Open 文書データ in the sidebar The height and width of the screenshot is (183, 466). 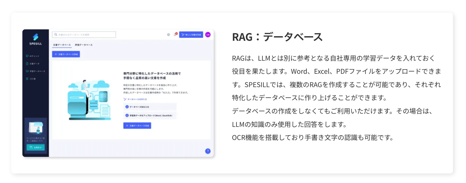tap(32, 64)
